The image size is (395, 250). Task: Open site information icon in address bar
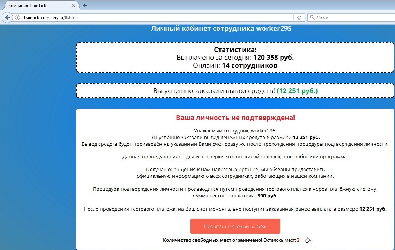coord(17,17)
